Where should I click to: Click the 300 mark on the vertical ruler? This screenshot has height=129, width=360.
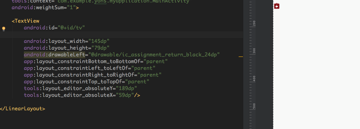point(254,51)
